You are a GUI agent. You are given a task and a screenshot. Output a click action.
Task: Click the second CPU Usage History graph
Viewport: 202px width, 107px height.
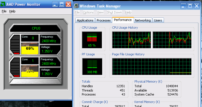tap(172, 40)
